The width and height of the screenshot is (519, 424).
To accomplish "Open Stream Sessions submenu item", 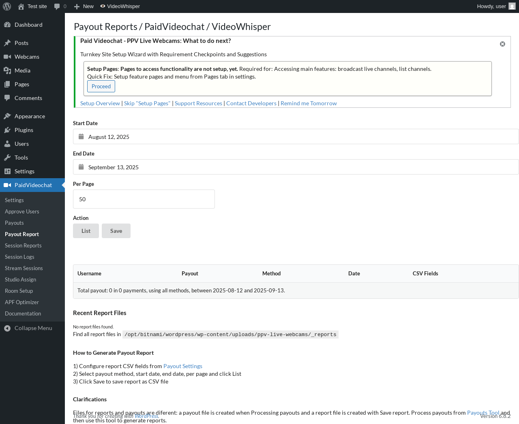I will 24,268.
